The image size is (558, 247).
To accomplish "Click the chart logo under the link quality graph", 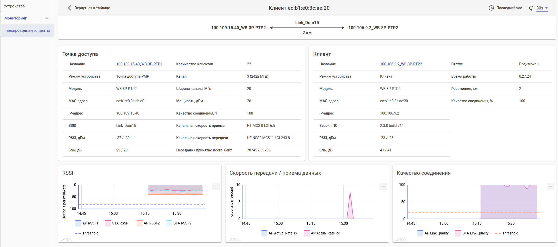I will (401, 240).
